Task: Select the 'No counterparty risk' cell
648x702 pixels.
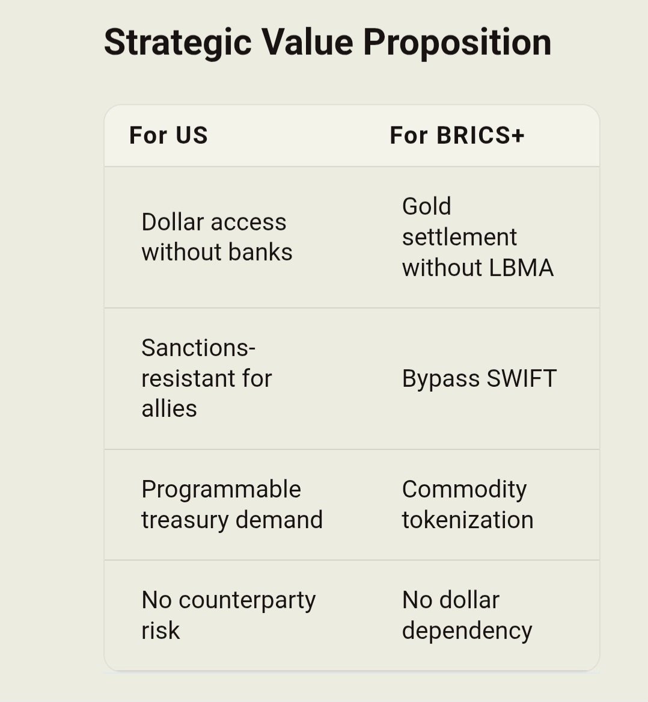Action: [x=228, y=615]
